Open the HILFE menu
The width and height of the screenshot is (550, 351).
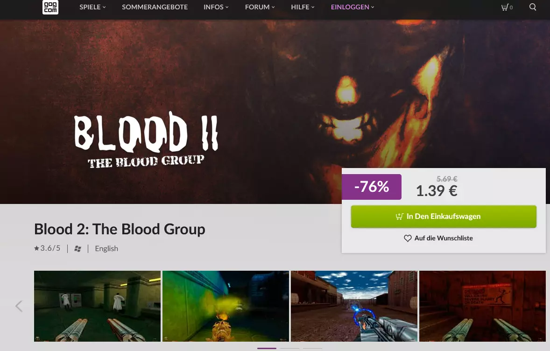pyautogui.click(x=303, y=7)
